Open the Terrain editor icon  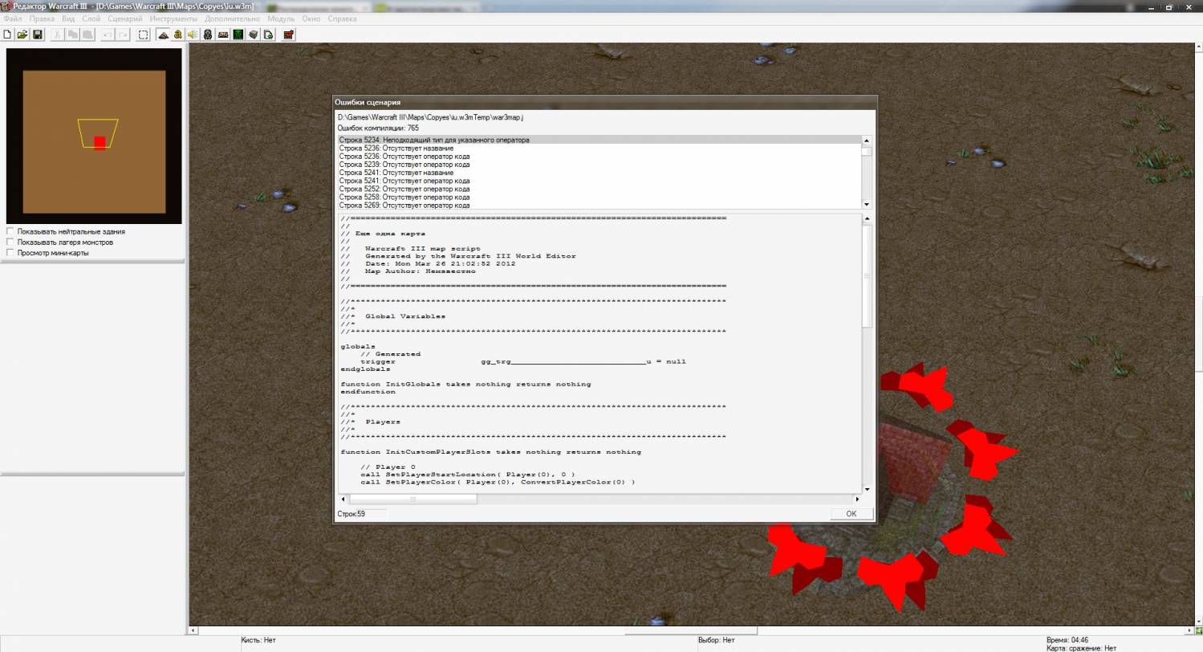[163, 35]
